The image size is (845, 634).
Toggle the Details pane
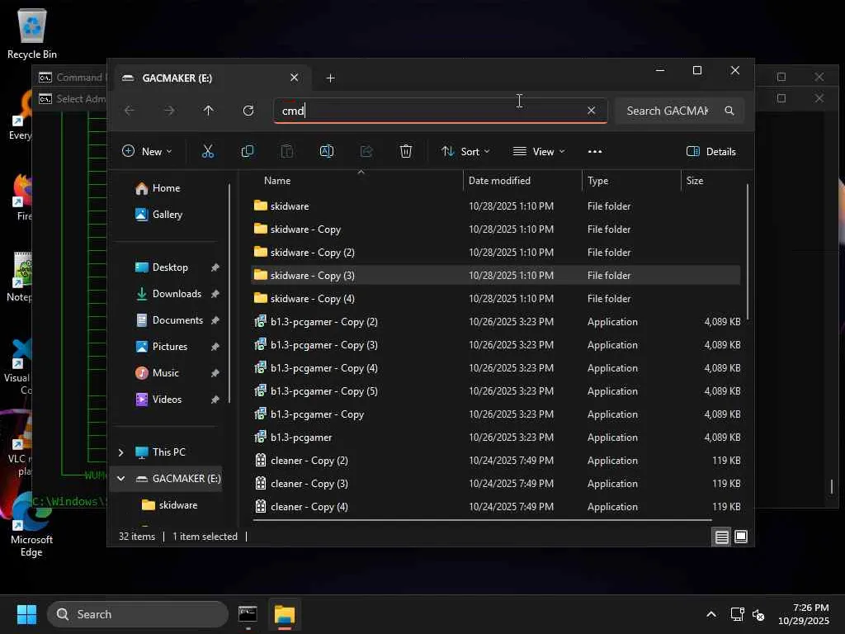[x=711, y=151]
